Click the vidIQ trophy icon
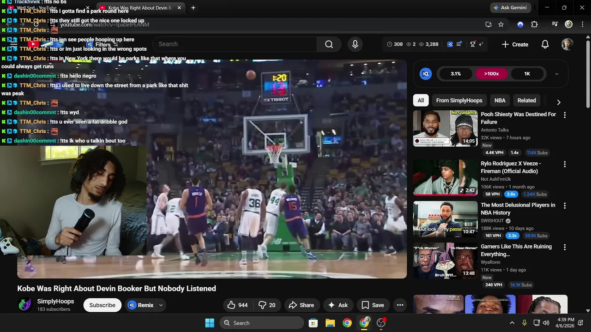The height and width of the screenshot is (332, 591). click(x=473, y=44)
